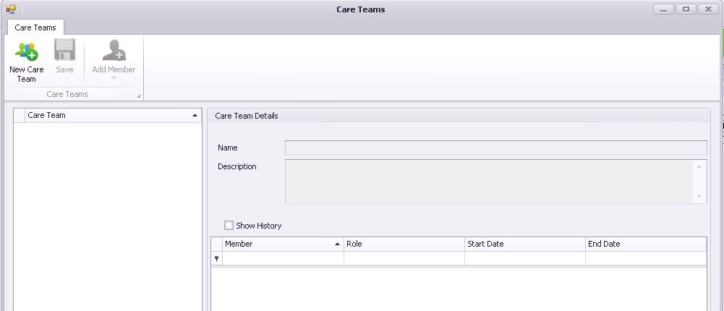Screen dimensions: 724x311
Task: Click the filter pin icon in member grid
Action: 216,258
